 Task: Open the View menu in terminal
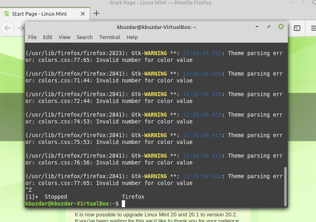pos(64,37)
